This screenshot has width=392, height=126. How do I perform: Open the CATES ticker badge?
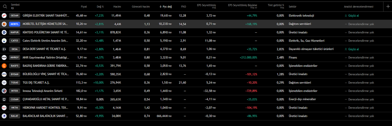(x=14, y=41)
